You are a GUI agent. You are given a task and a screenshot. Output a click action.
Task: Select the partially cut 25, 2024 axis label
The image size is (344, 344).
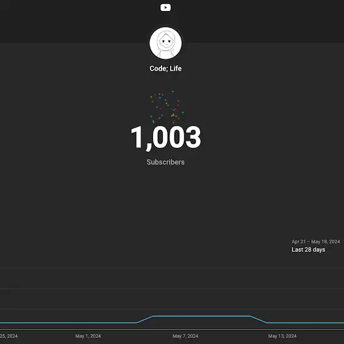pyautogui.click(x=9, y=336)
